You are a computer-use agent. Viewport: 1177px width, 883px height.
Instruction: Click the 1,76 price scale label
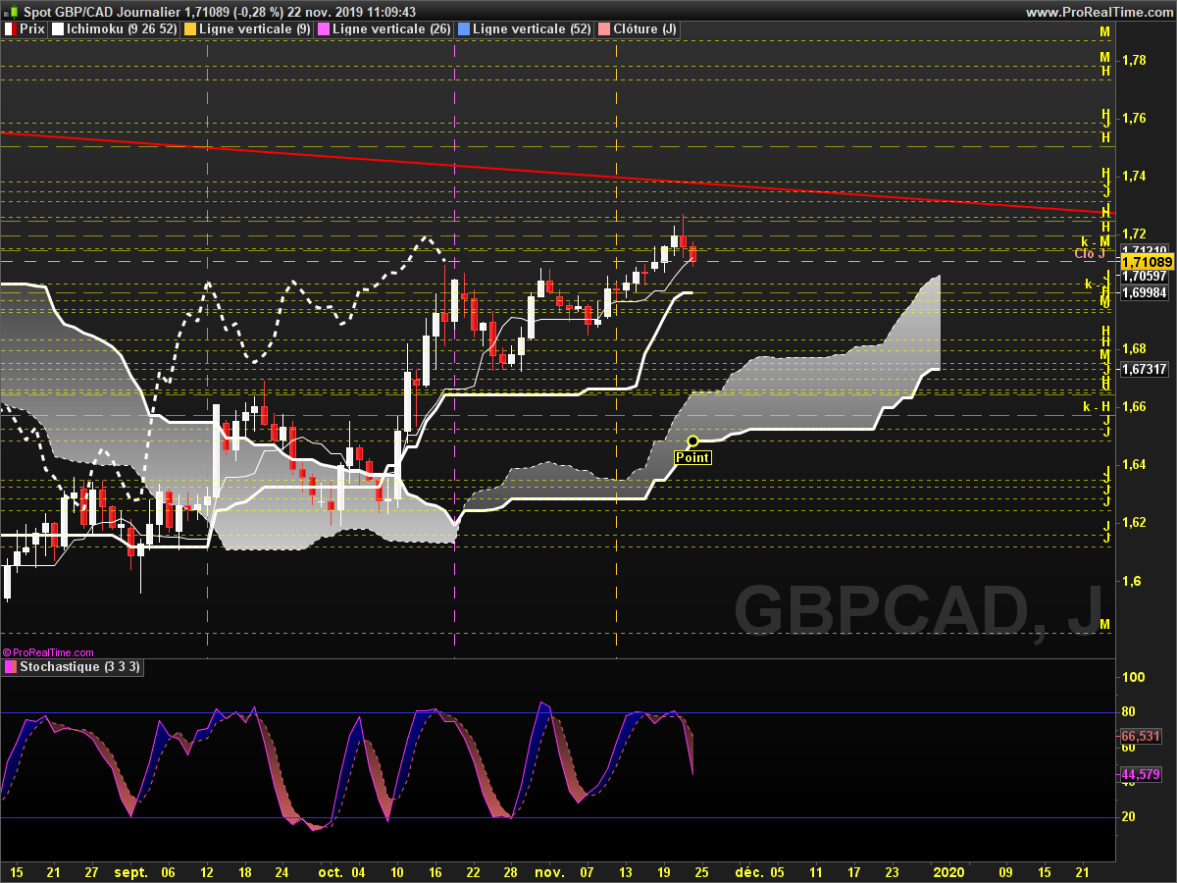click(x=1133, y=118)
